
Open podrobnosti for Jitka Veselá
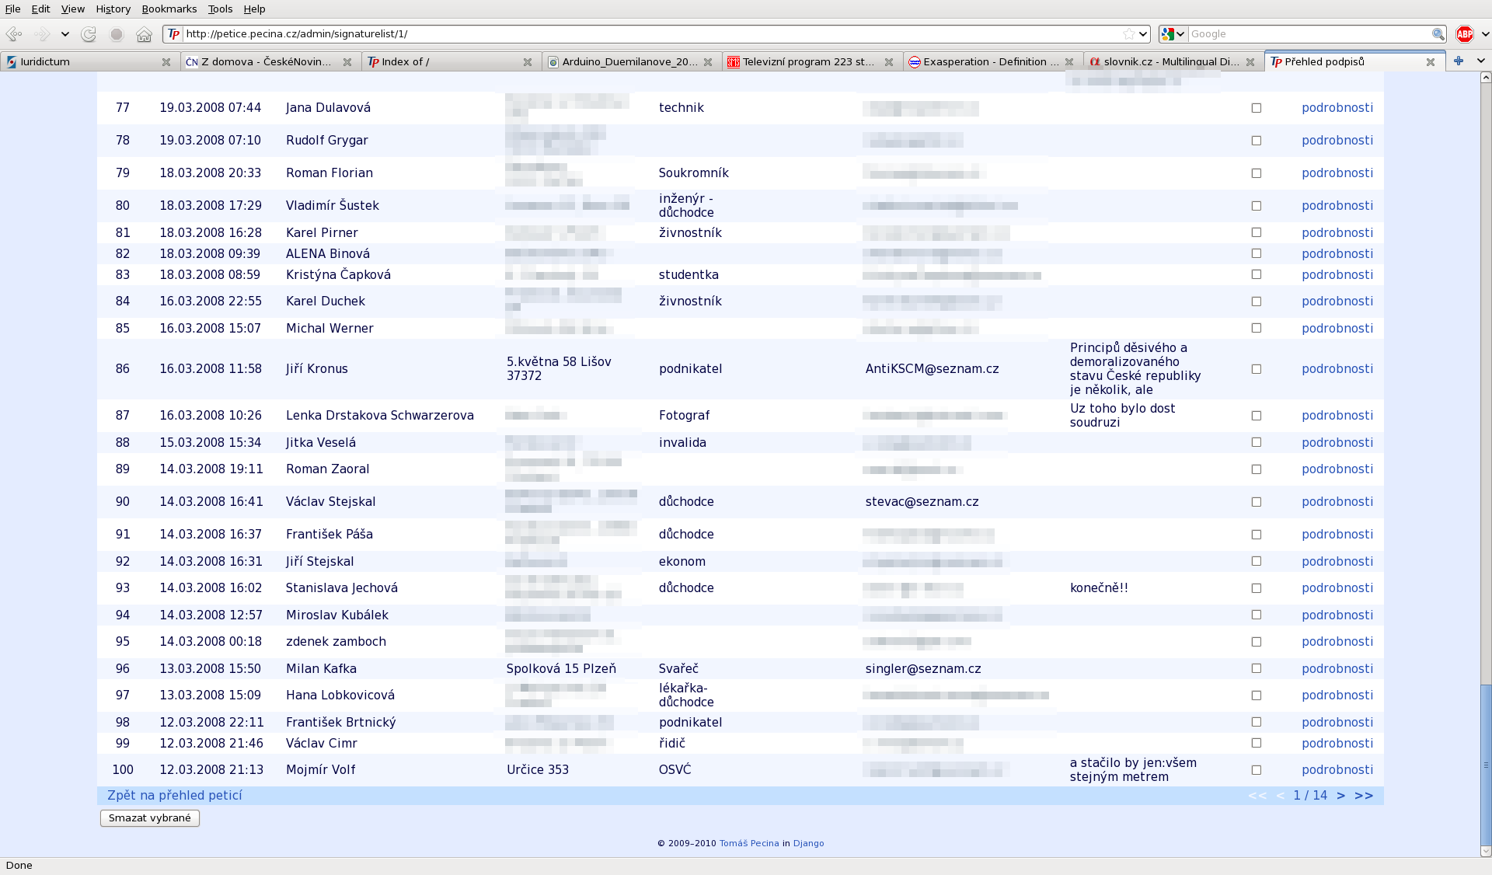tap(1337, 443)
